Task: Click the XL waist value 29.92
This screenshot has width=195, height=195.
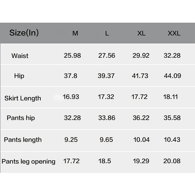Action: tap(141, 56)
